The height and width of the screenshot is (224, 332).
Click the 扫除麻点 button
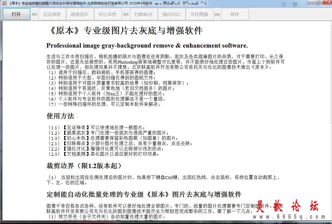[144, 14]
